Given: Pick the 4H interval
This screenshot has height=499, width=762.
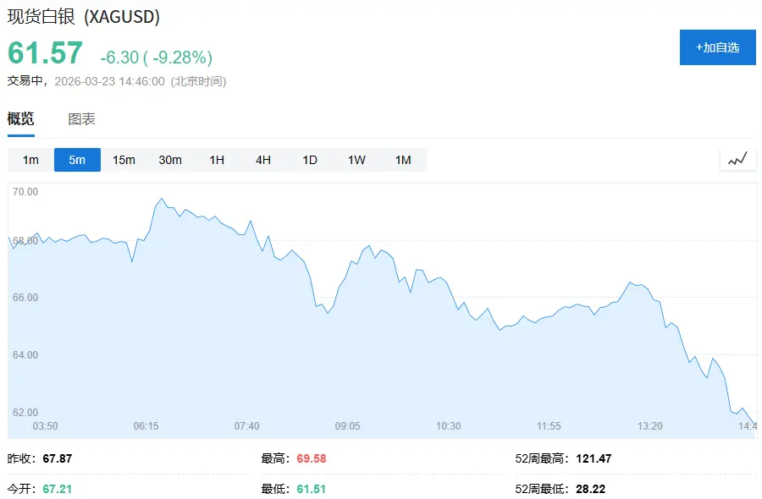Looking at the screenshot, I should coord(263,160).
